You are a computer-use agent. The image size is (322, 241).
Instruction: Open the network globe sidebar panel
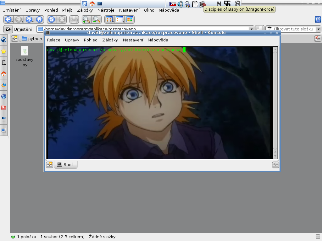pos(4,96)
